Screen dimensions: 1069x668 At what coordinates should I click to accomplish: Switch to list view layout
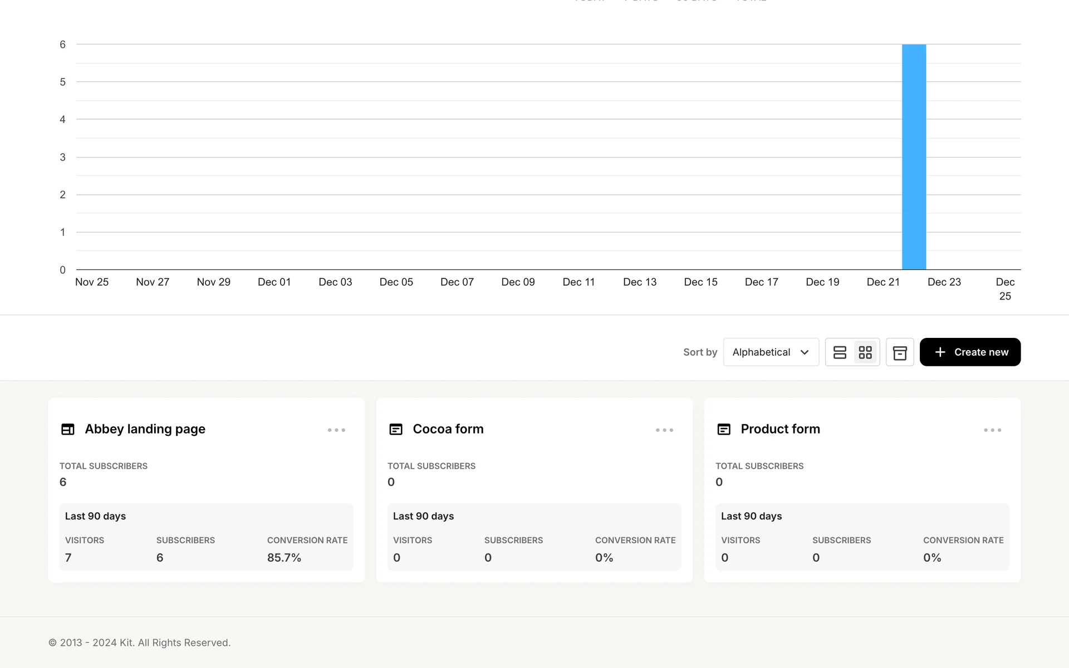tap(840, 352)
